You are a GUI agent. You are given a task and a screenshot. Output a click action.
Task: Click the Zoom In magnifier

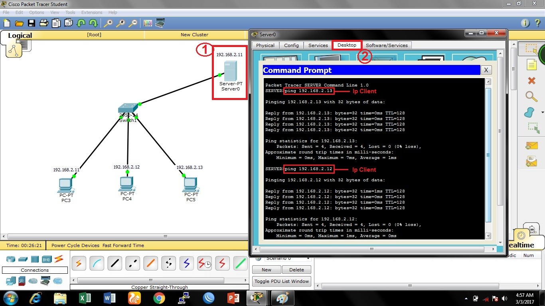click(108, 23)
